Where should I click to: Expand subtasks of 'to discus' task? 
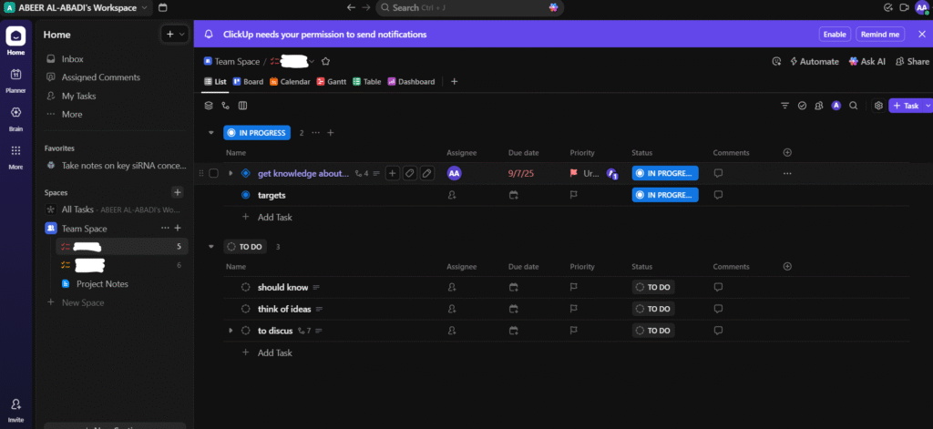[x=231, y=331]
